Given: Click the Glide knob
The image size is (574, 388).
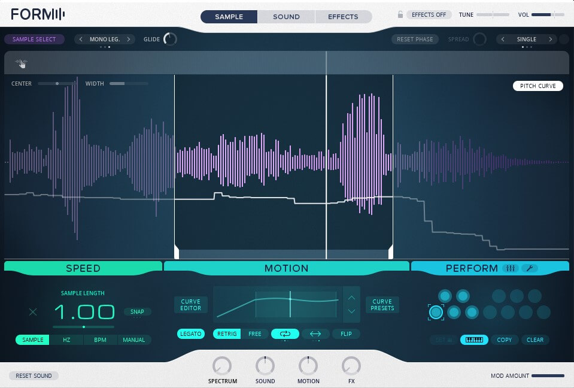Looking at the screenshot, I should coord(170,40).
